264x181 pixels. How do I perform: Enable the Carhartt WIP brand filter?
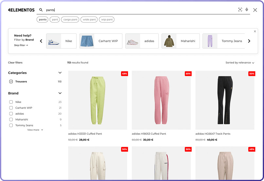point(11,108)
